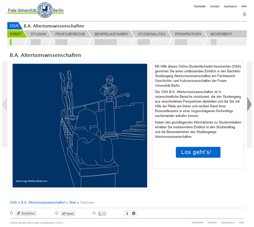Click the Facebook Empfehlen button
The image size is (254, 227).
pyautogui.click(x=26, y=213)
